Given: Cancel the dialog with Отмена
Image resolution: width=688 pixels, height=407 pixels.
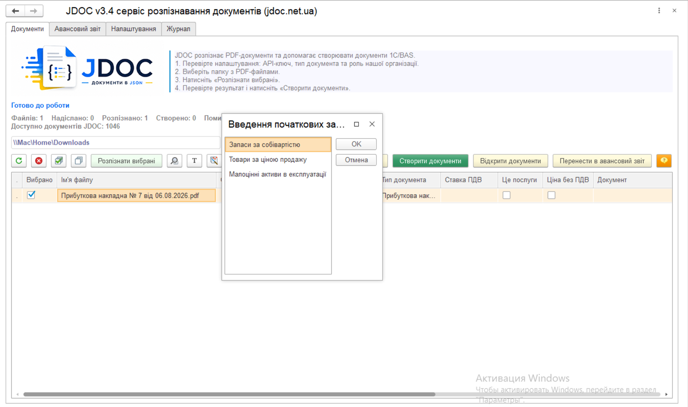Looking at the screenshot, I should (356, 160).
